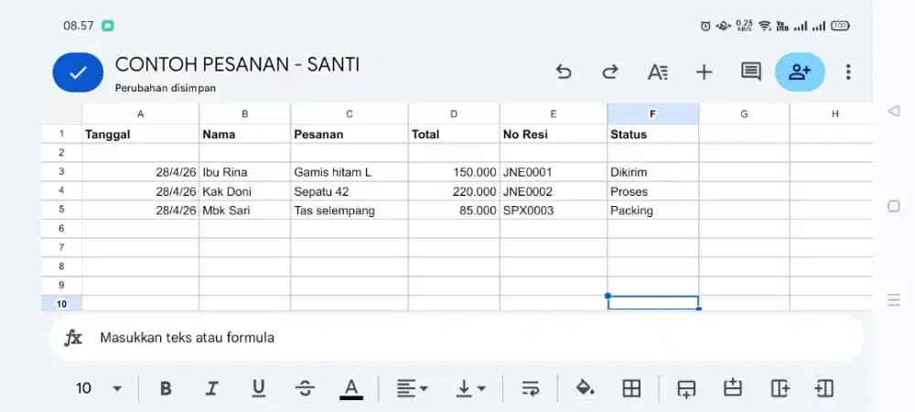Tap the title CONTOH PESANAN - SANTI

point(238,65)
